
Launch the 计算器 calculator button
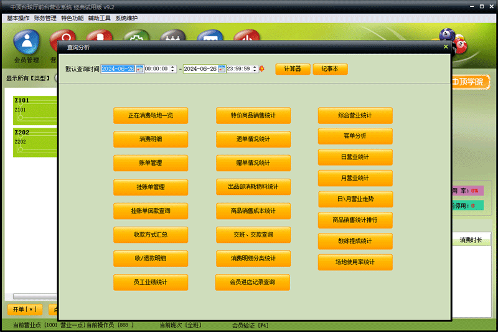pyautogui.click(x=293, y=69)
